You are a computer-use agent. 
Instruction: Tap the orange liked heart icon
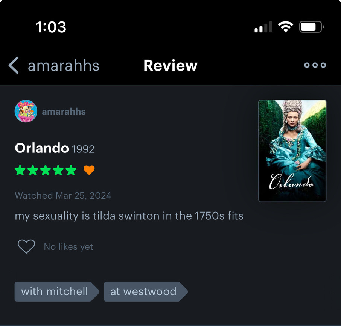(89, 170)
